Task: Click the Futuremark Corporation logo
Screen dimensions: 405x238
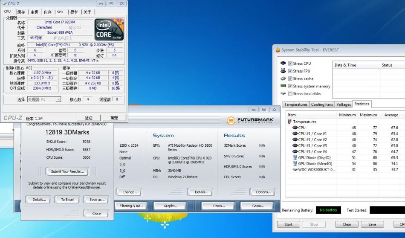Action: coord(250,120)
